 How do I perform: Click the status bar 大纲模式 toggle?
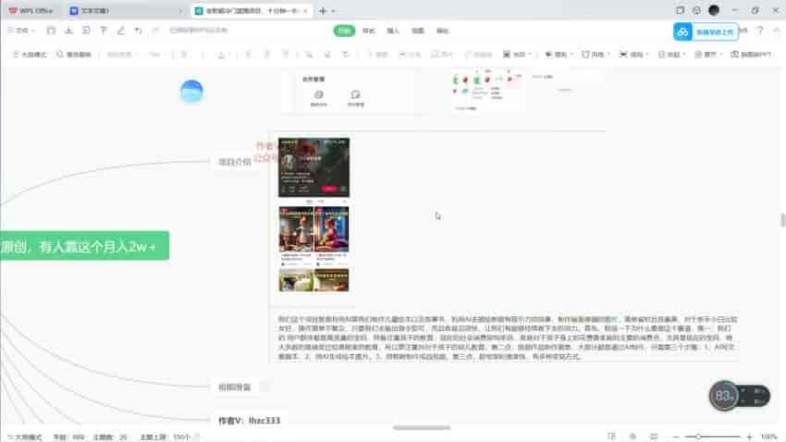[25, 437]
